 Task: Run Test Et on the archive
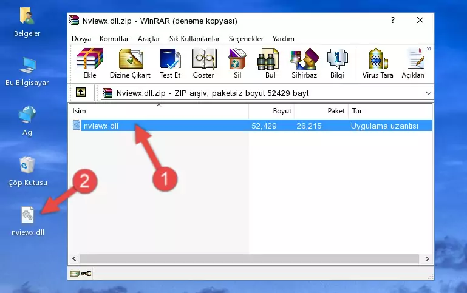170,63
